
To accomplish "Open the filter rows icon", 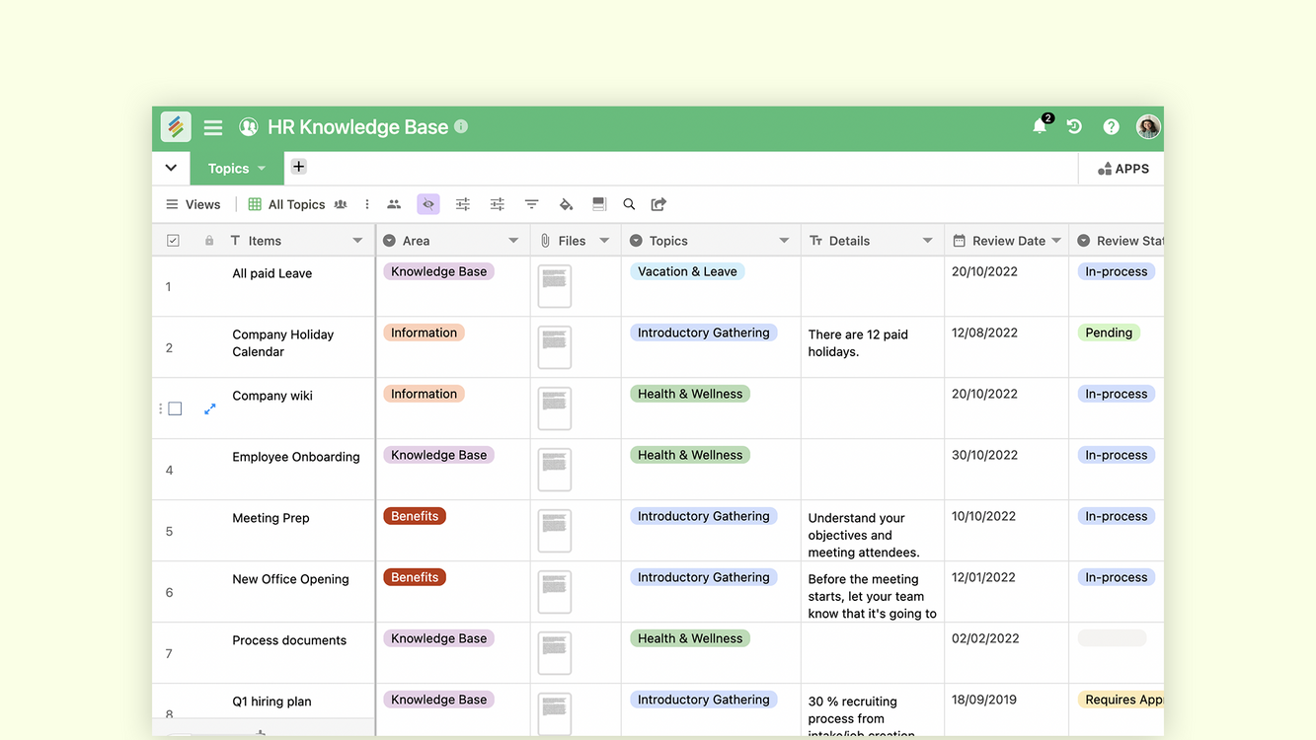I will click(531, 204).
